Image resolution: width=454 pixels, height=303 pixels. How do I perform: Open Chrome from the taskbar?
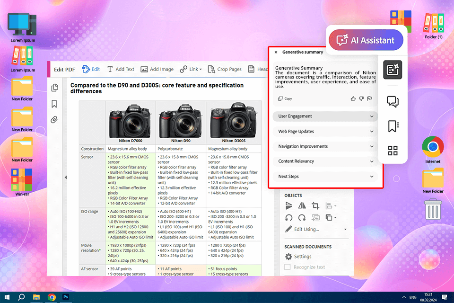click(x=52, y=297)
